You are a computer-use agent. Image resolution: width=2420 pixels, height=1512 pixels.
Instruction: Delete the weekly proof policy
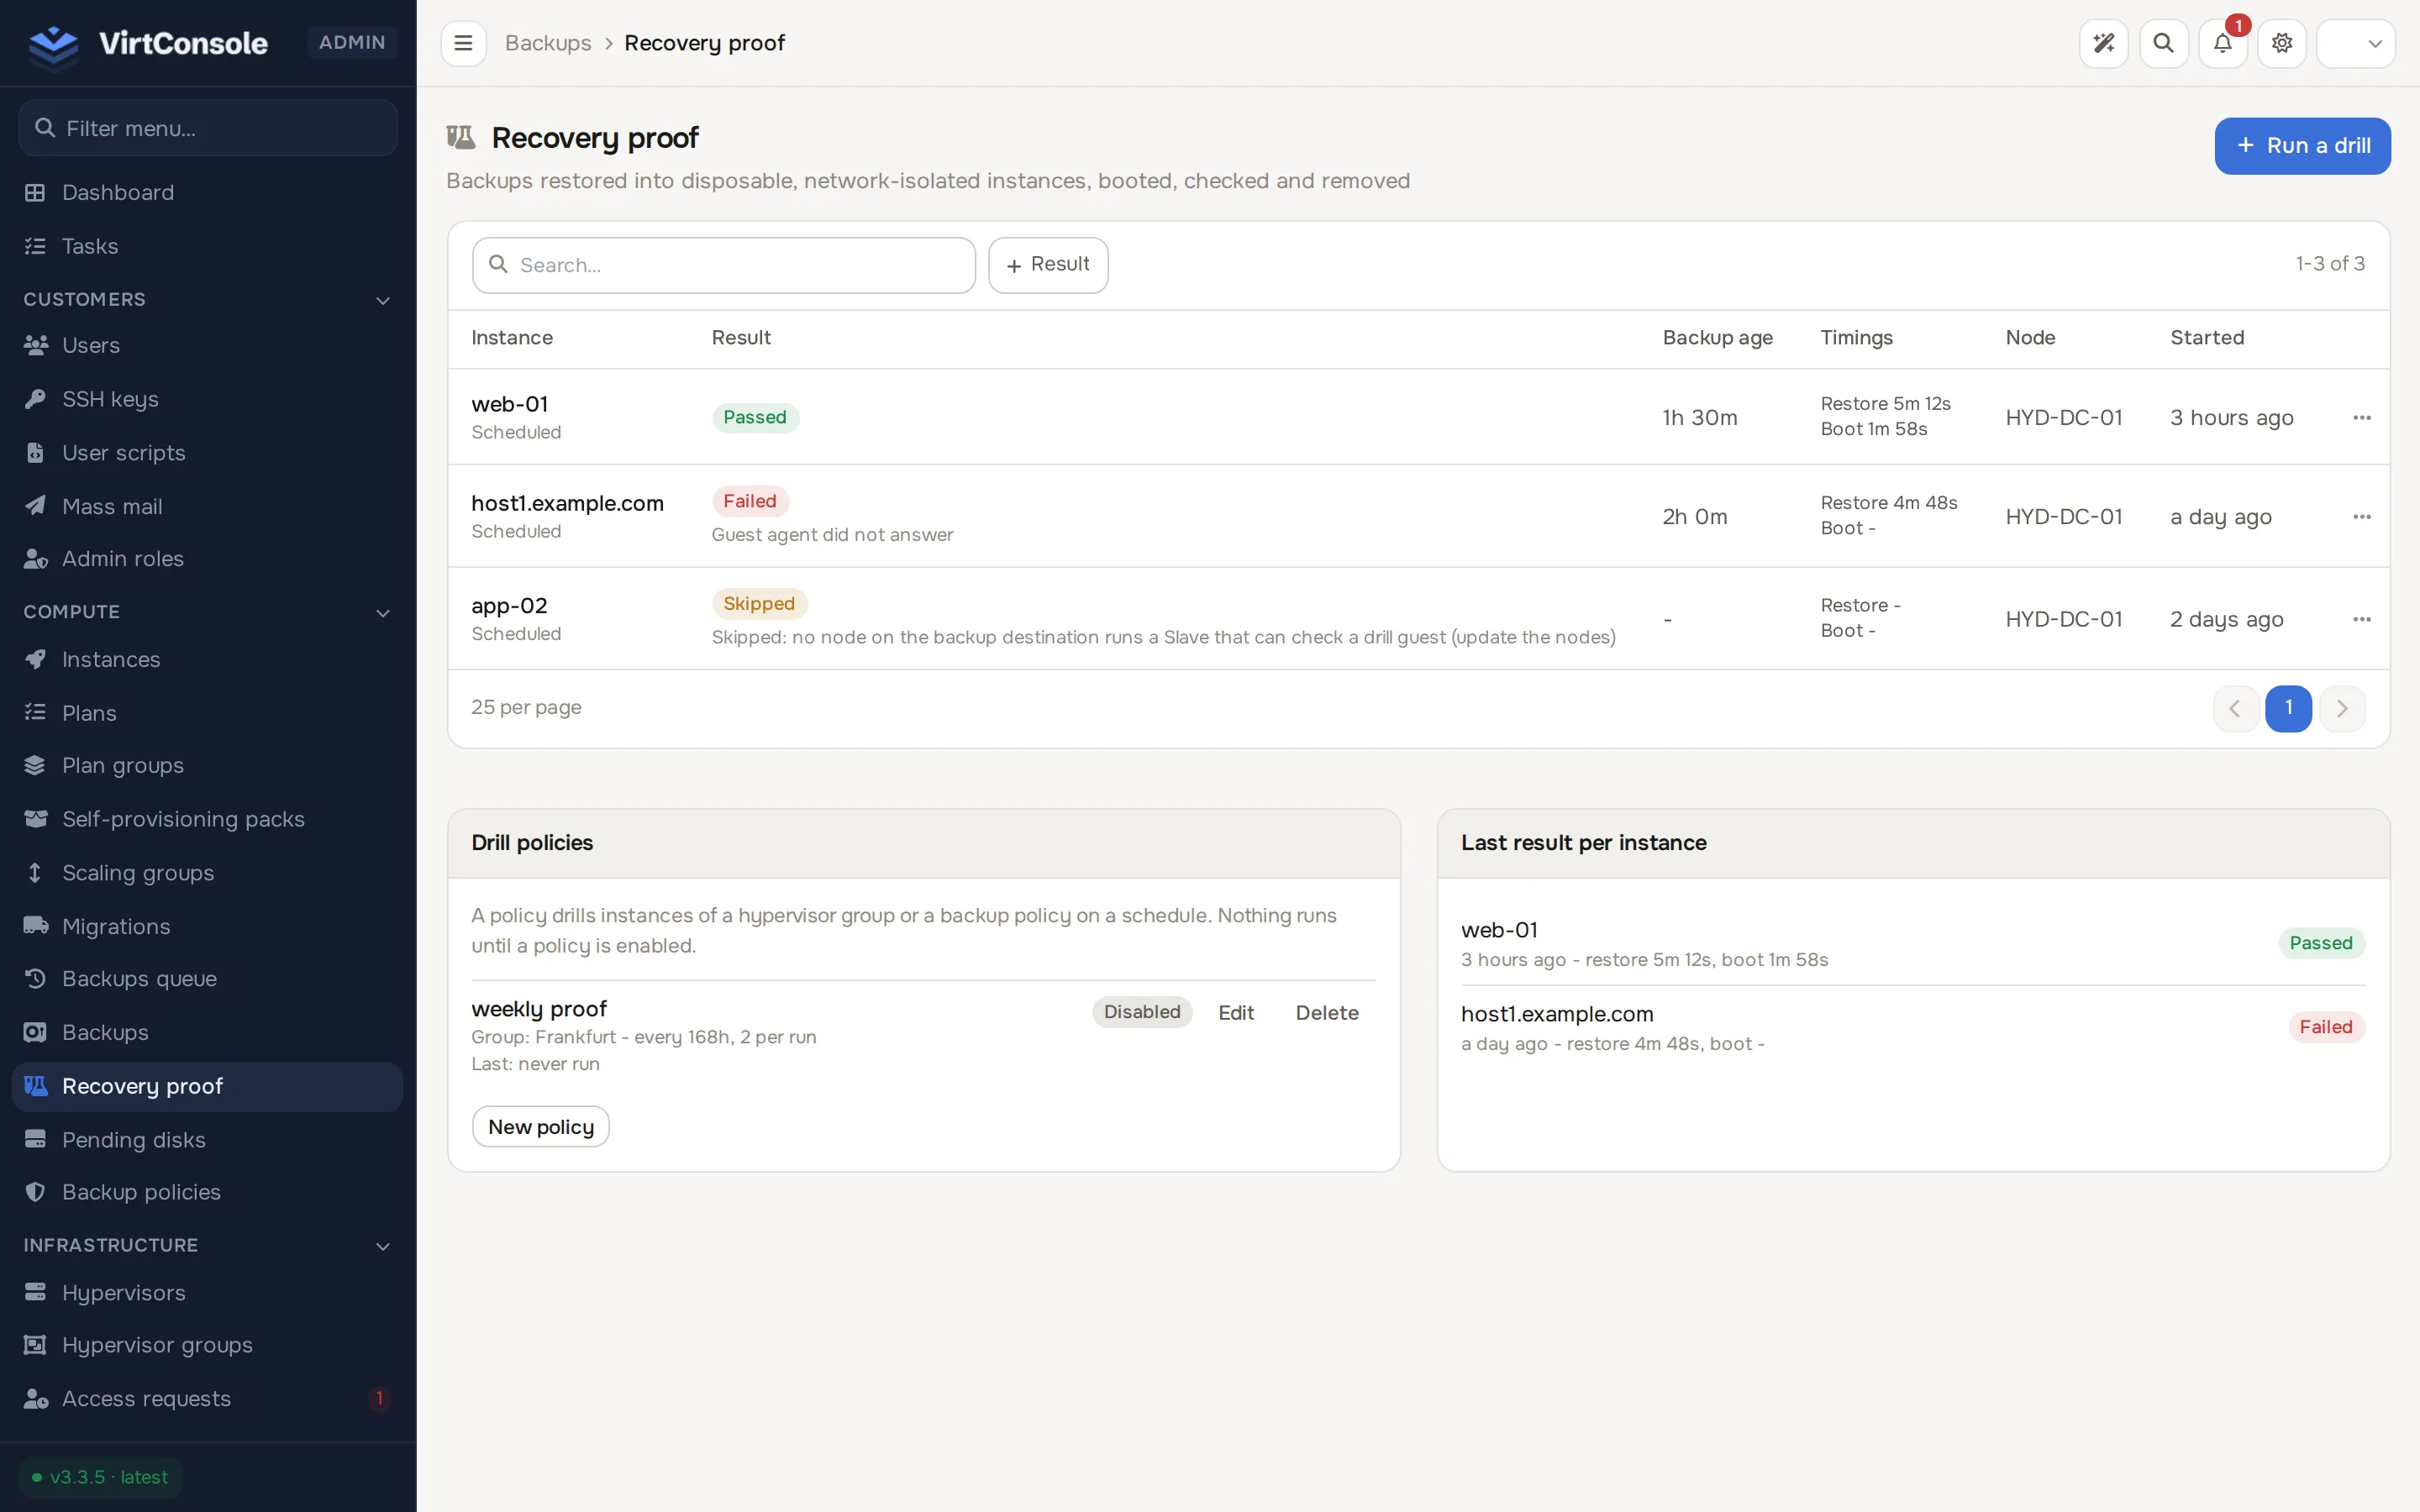pyautogui.click(x=1327, y=1012)
